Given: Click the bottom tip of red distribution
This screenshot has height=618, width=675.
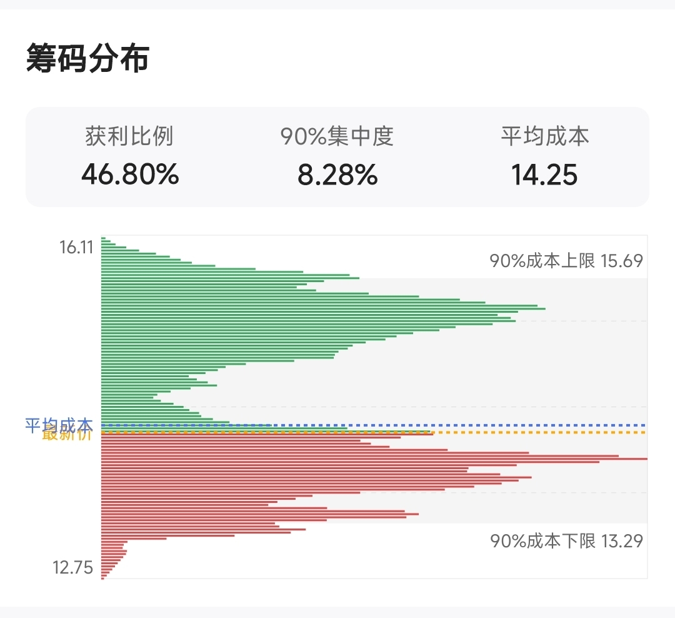Looking at the screenshot, I should pos(102,579).
